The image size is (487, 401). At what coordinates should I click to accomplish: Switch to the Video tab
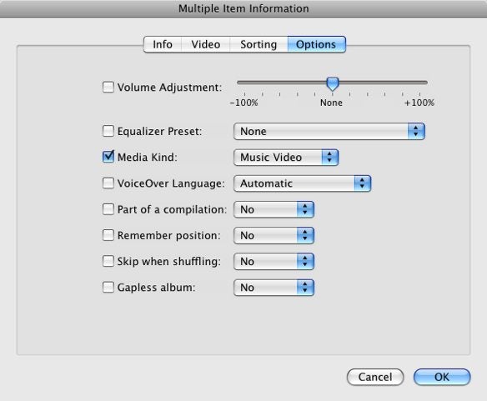[206, 44]
